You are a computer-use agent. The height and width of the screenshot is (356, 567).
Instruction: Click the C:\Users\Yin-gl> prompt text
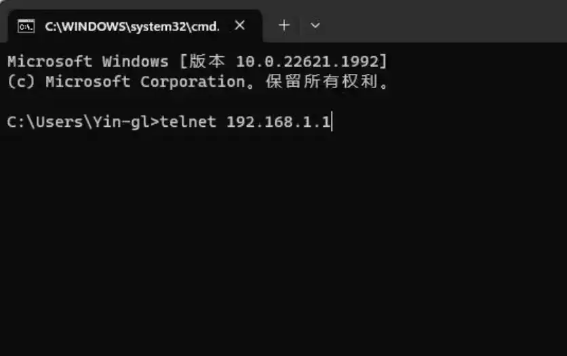click(83, 122)
